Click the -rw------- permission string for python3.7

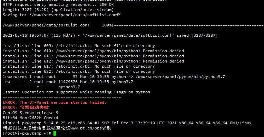pos(15,82)
